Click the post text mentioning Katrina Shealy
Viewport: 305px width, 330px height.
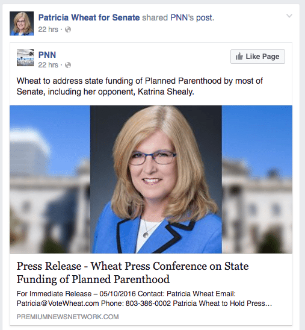click(x=140, y=86)
